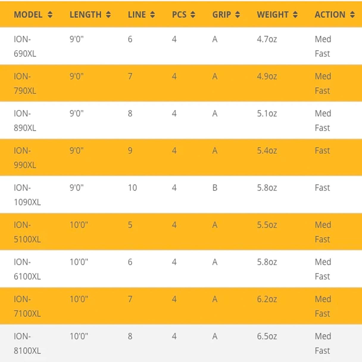Sort table by LENGTH header text

point(85,15)
